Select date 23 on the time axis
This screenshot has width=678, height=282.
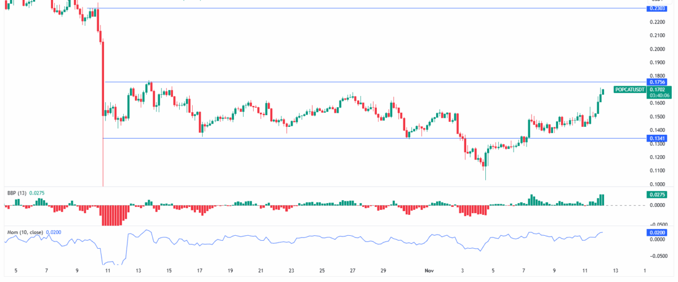(290, 271)
